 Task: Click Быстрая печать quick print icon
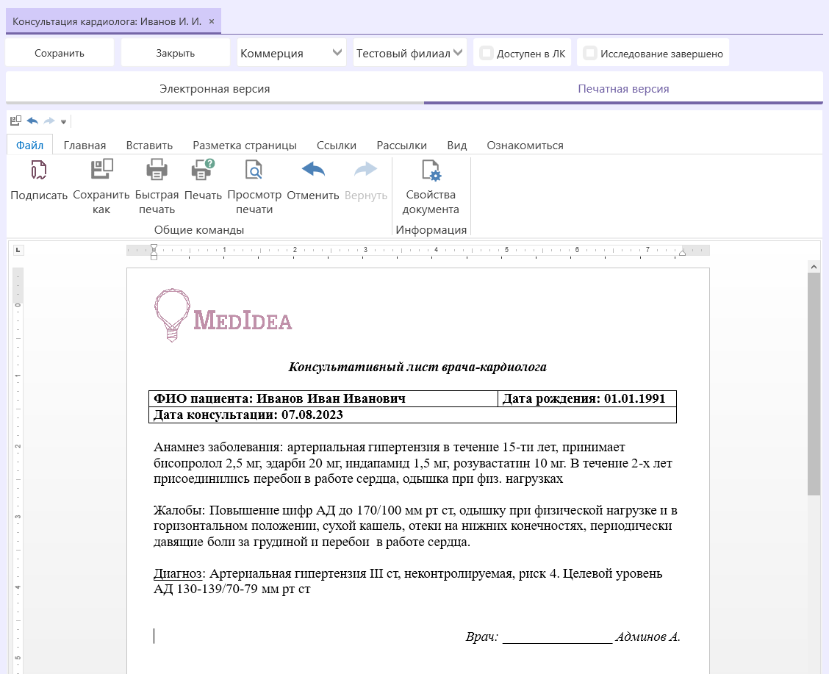click(x=157, y=171)
